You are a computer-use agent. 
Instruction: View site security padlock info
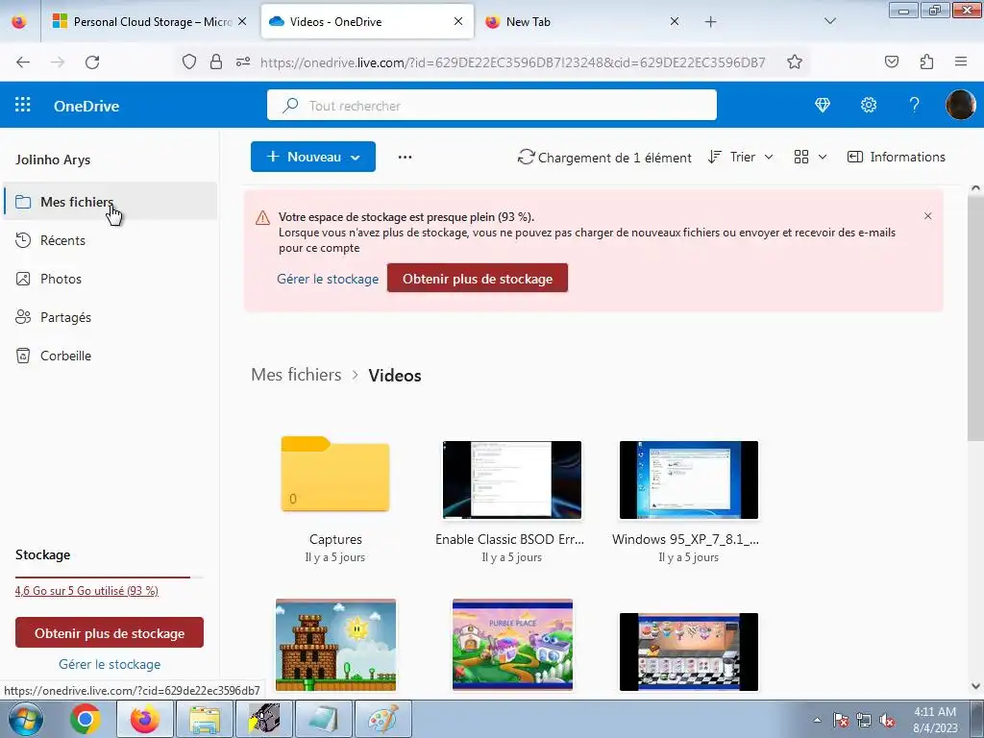[x=216, y=61]
